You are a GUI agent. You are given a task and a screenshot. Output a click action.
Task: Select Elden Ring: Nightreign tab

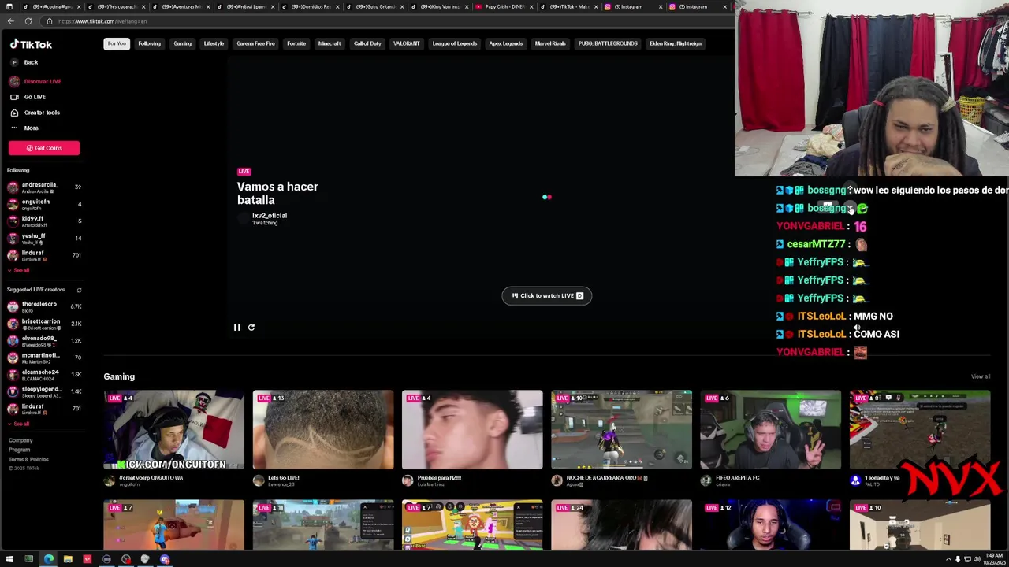pyautogui.click(x=676, y=43)
